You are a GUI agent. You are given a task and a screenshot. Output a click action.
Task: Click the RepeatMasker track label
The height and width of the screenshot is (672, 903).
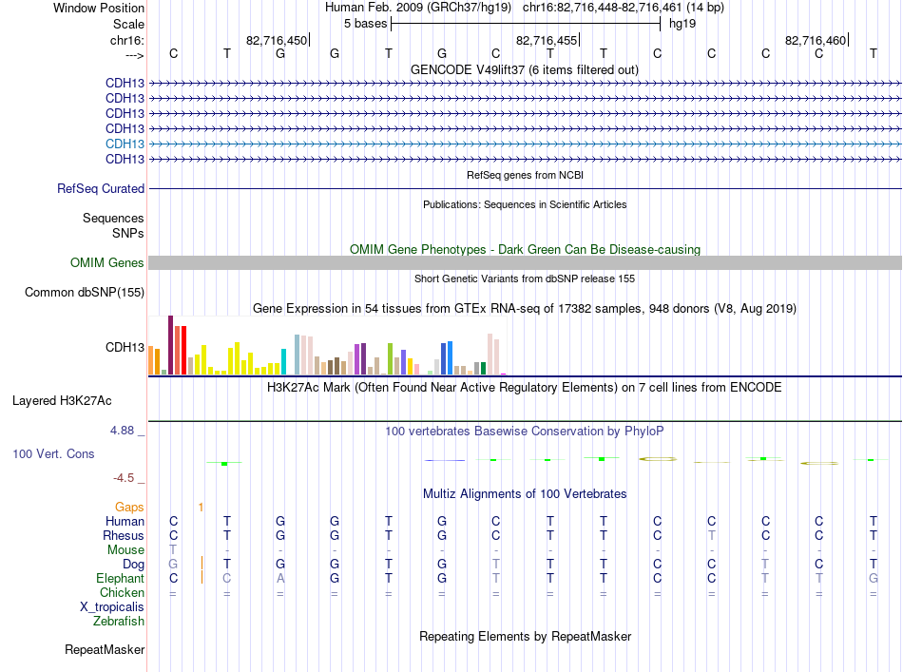point(105,650)
